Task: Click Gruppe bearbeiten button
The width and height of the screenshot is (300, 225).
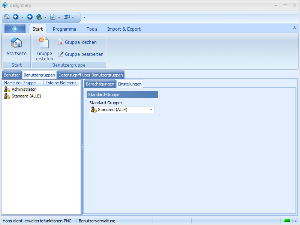Action: click(81, 54)
